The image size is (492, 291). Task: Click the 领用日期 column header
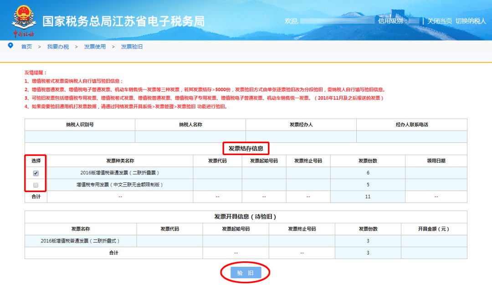tap(436, 161)
